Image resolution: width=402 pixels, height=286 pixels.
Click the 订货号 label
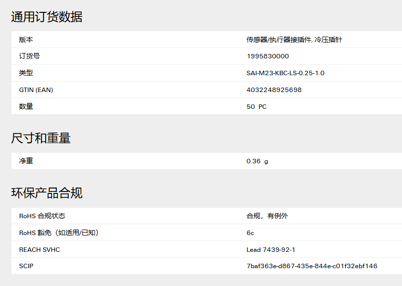[30, 56]
